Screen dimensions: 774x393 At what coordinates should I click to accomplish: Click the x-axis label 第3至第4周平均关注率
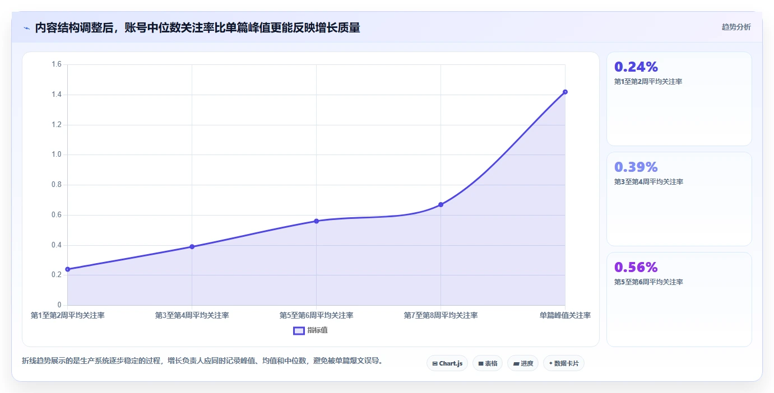pos(192,315)
